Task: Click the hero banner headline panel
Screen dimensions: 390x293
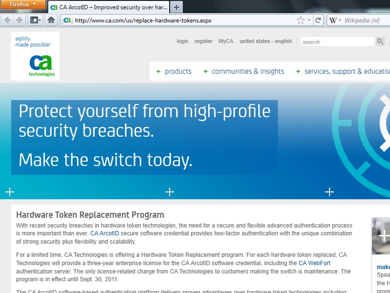Action: point(144,137)
